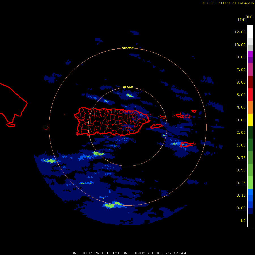
Task: Click the Puerto Rico main island outline
Action: coord(112,122)
